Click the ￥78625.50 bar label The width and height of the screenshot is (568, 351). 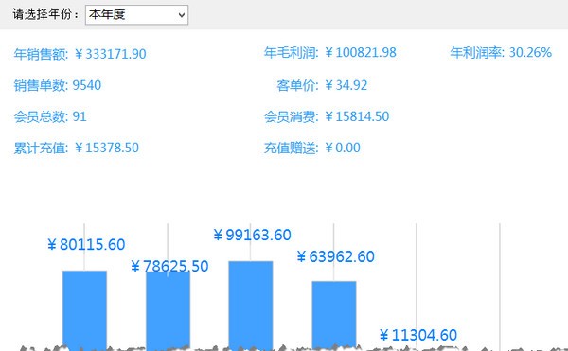pyautogui.click(x=169, y=267)
